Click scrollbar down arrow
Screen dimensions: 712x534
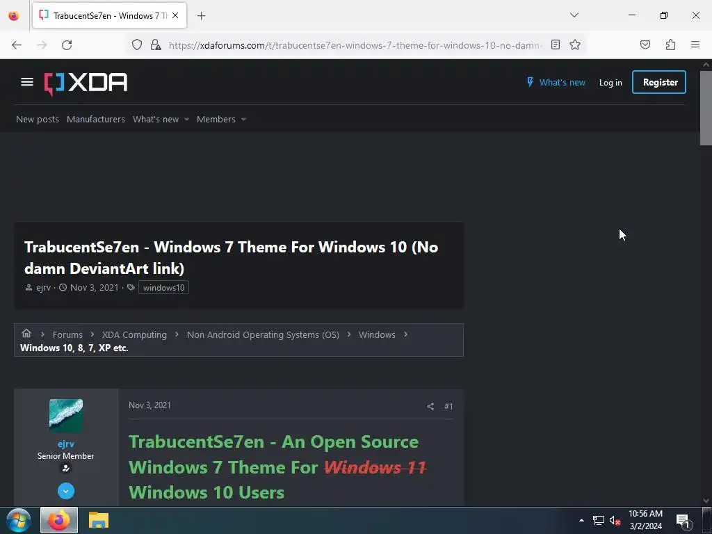click(x=706, y=501)
